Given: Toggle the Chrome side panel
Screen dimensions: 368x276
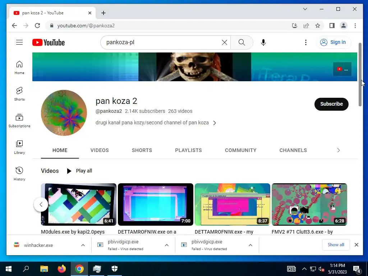Looking at the screenshot, I should click(x=332, y=26).
